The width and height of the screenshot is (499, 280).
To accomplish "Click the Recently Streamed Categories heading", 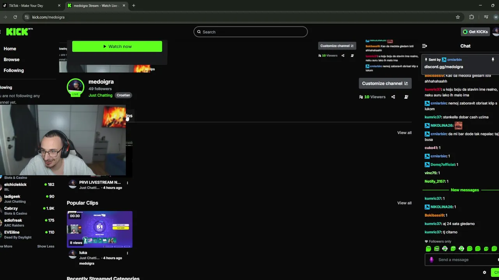I will coord(103,278).
